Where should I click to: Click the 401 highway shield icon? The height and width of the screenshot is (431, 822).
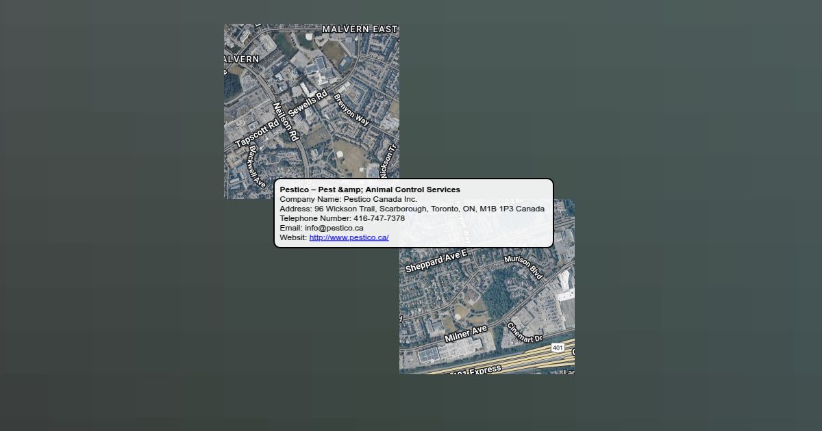(558, 348)
